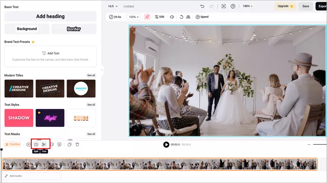Open the AI tools icon
Viewport: 327px width, 183px height.
[x=147, y=17]
